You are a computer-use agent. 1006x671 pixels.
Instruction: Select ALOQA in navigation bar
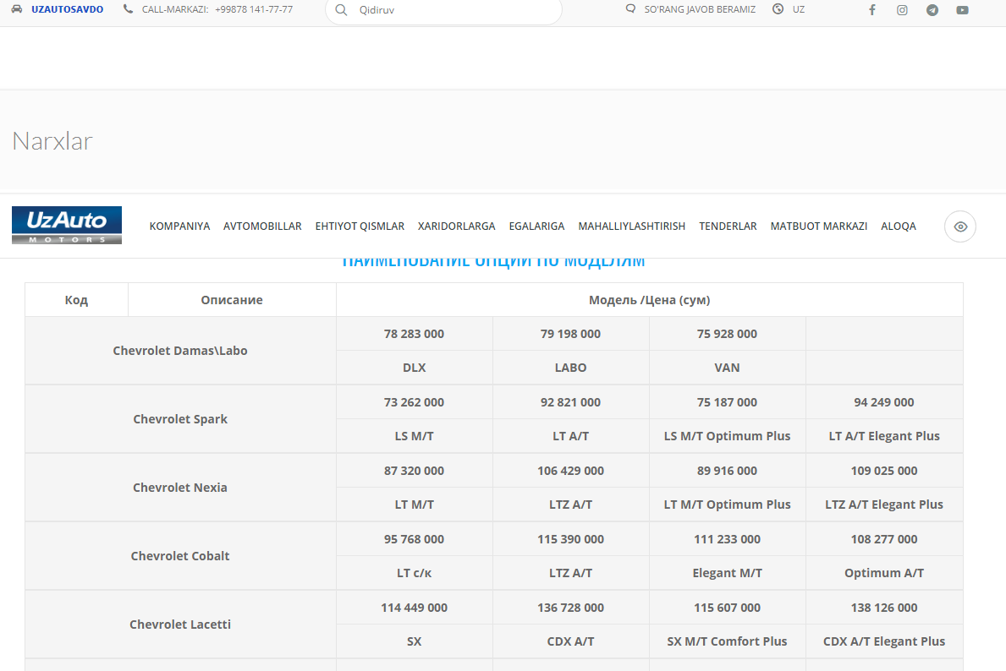click(x=898, y=226)
